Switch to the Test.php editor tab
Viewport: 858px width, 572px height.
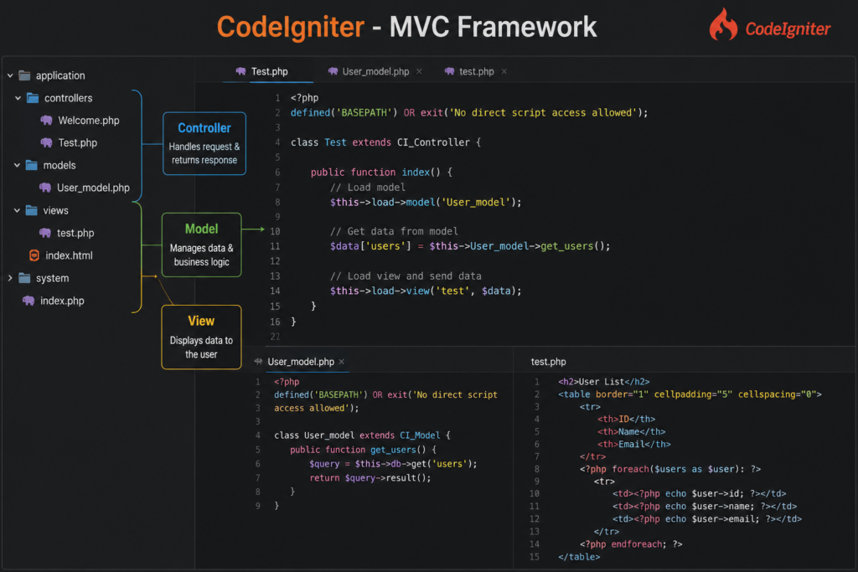pyautogui.click(x=269, y=72)
